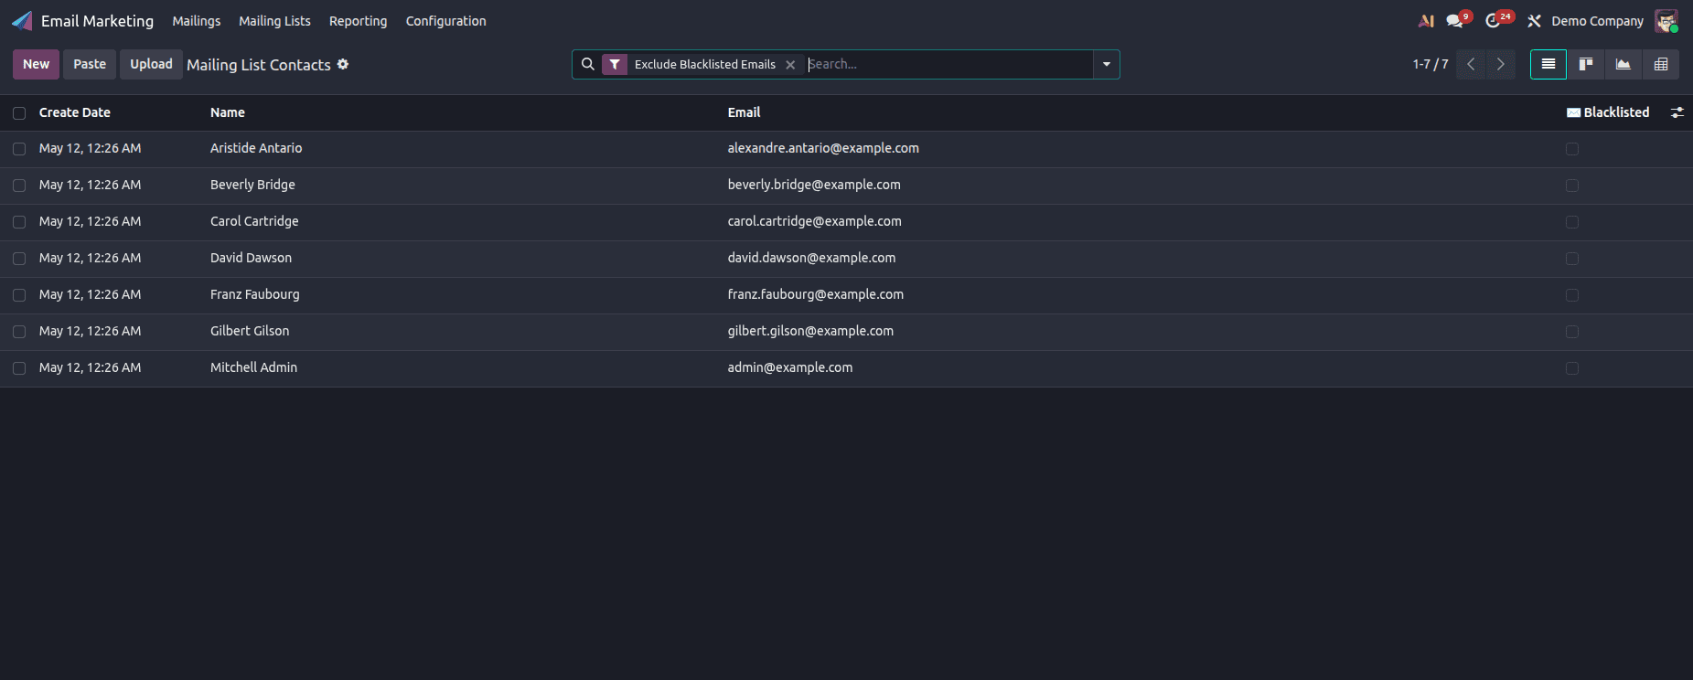This screenshot has height=680, width=1693.
Task: Open the conversations messages icon
Action: point(1454,21)
